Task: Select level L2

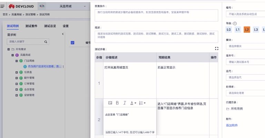Action: coord(247,30)
